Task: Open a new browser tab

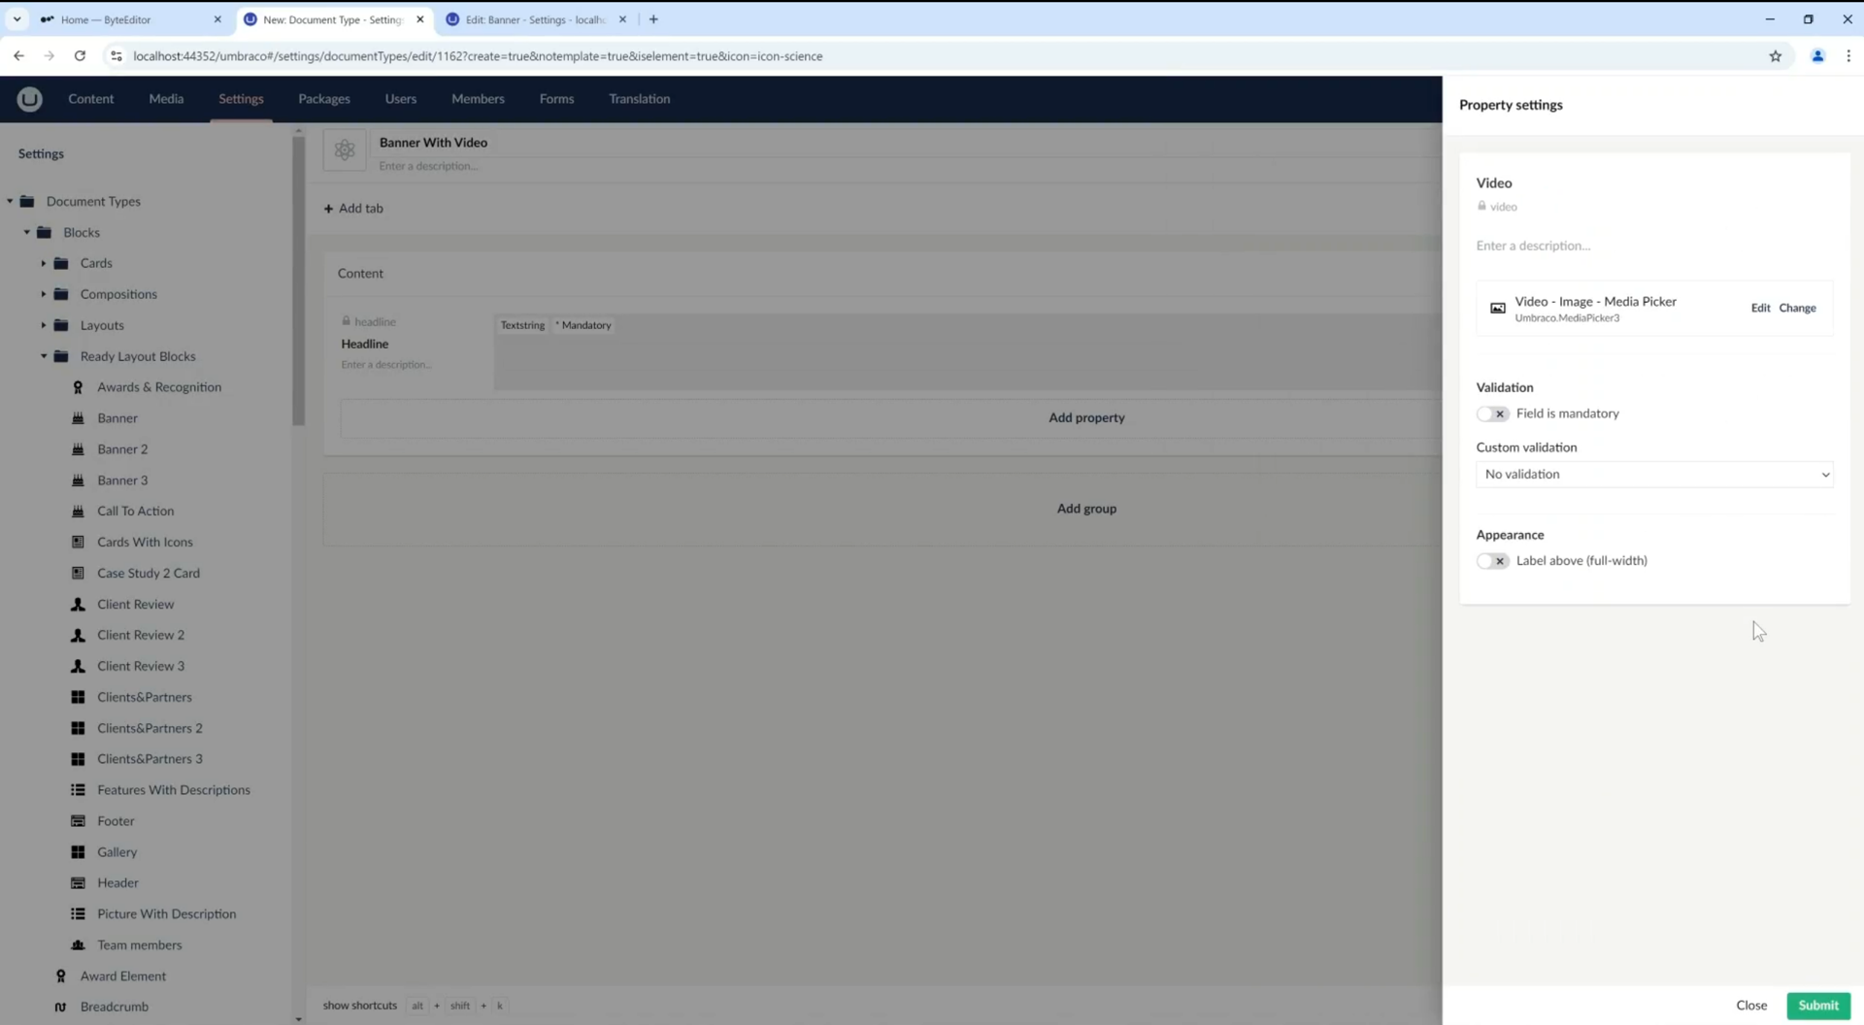Action: click(653, 19)
